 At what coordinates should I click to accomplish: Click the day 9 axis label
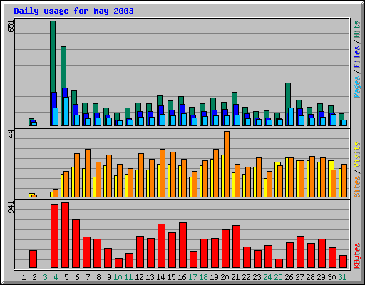pyautogui.click(x=109, y=277)
